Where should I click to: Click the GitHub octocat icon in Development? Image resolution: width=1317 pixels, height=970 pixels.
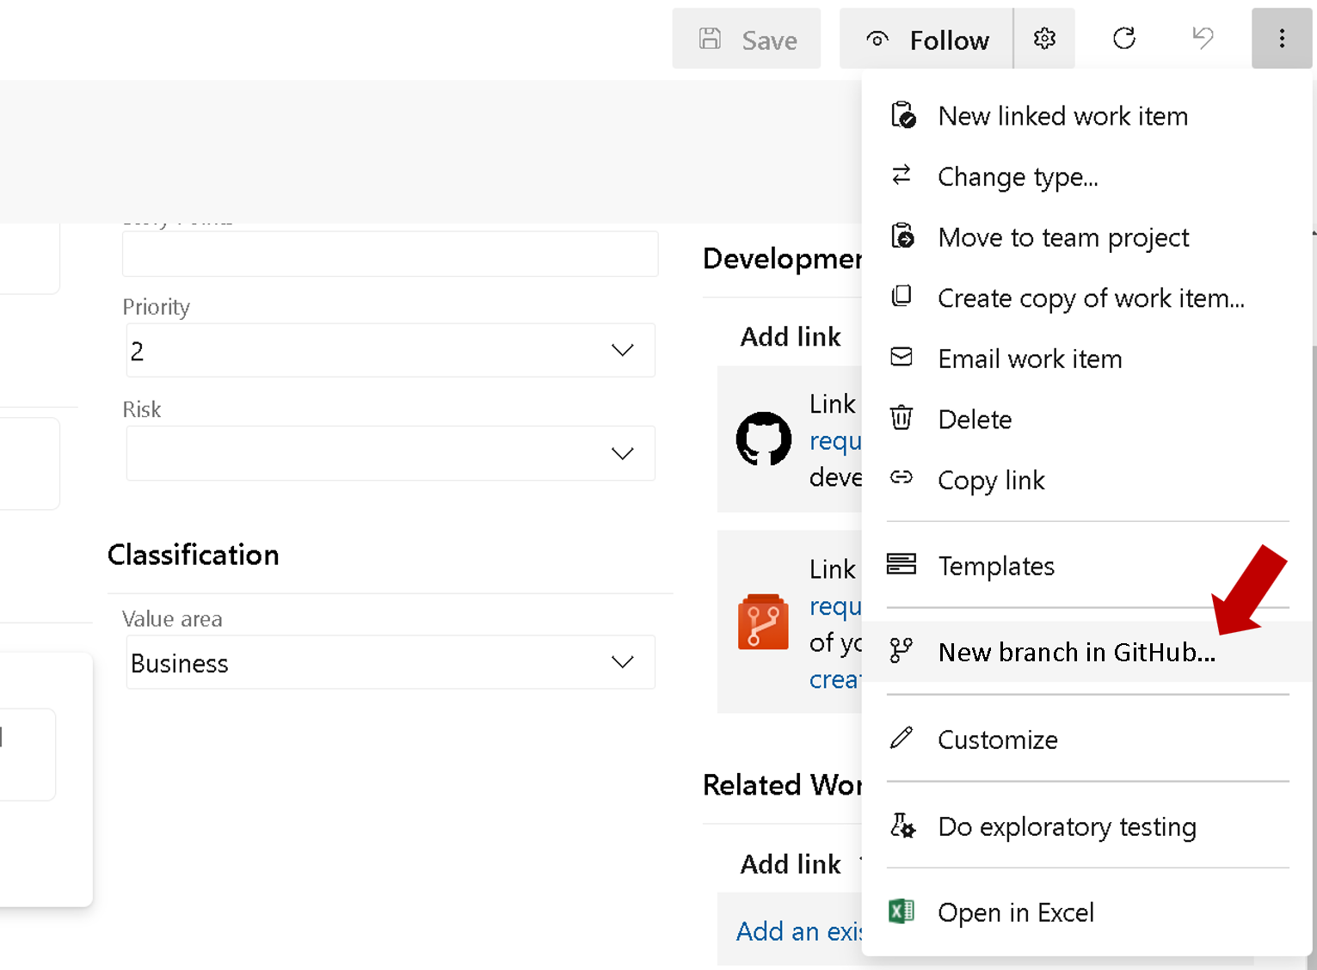tap(763, 439)
